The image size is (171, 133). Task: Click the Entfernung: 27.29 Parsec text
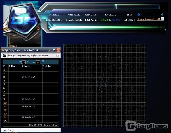44,125
